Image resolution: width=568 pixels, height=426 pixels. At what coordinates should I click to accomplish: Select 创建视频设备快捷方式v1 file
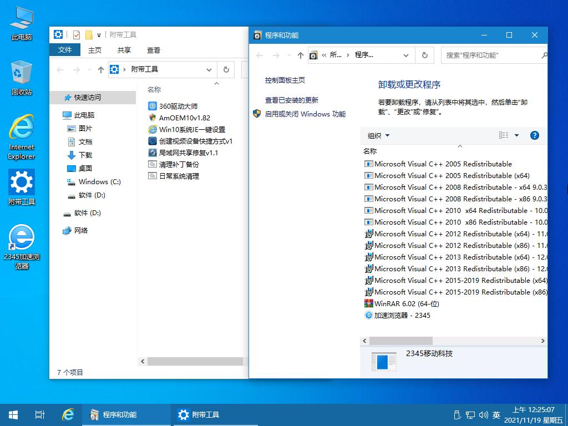click(x=191, y=141)
